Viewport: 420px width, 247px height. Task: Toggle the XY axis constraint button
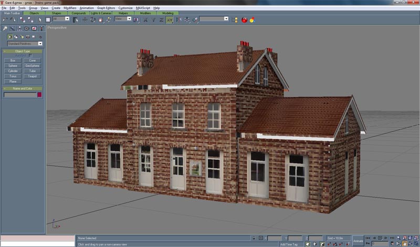170,19
